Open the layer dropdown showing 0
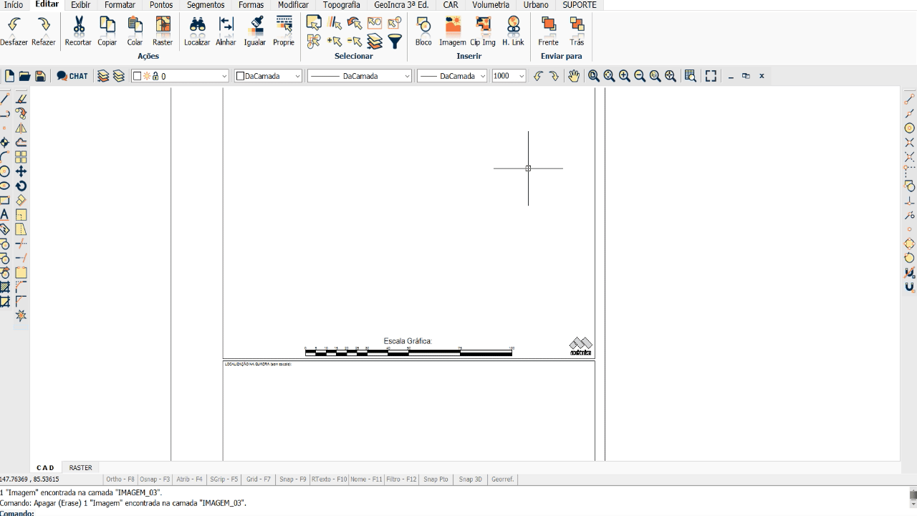917x516 pixels. tap(180, 76)
